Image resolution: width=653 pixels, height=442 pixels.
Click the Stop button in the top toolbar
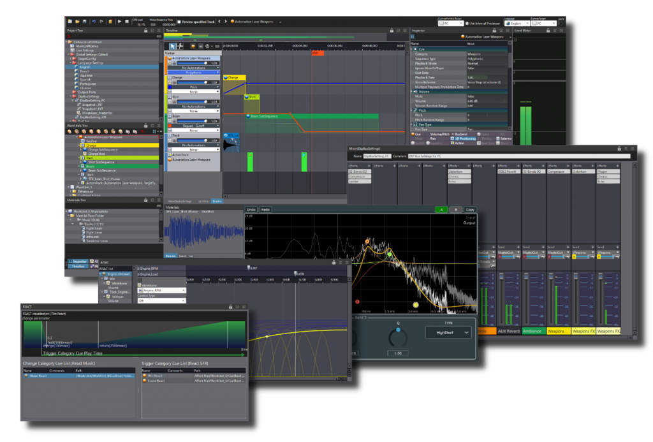[126, 21]
